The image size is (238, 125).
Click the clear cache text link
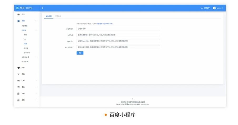coord(207,8)
